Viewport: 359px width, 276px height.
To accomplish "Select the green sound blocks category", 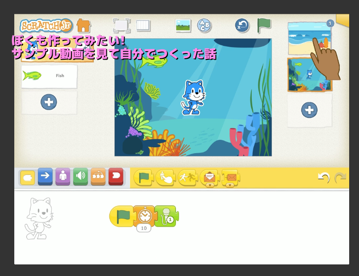I will point(80,176).
